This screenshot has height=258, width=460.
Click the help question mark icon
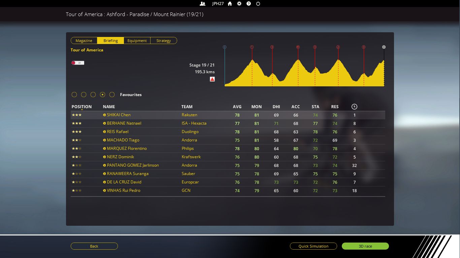pyautogui.click(x=249, y=4)
